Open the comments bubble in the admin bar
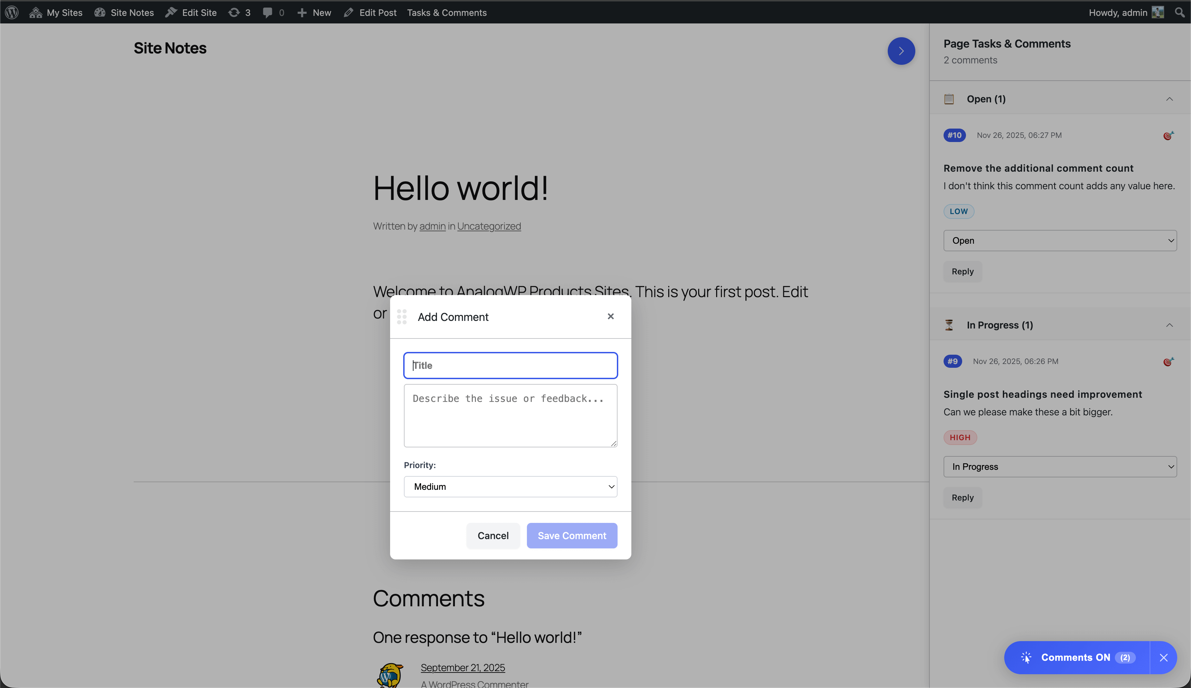Viewport: 1191px width, 688px height. coord(273,12)
